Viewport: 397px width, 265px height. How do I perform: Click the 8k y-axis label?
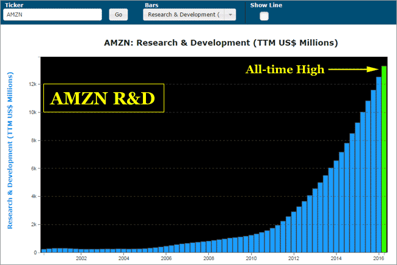click(x=34, y=140)
